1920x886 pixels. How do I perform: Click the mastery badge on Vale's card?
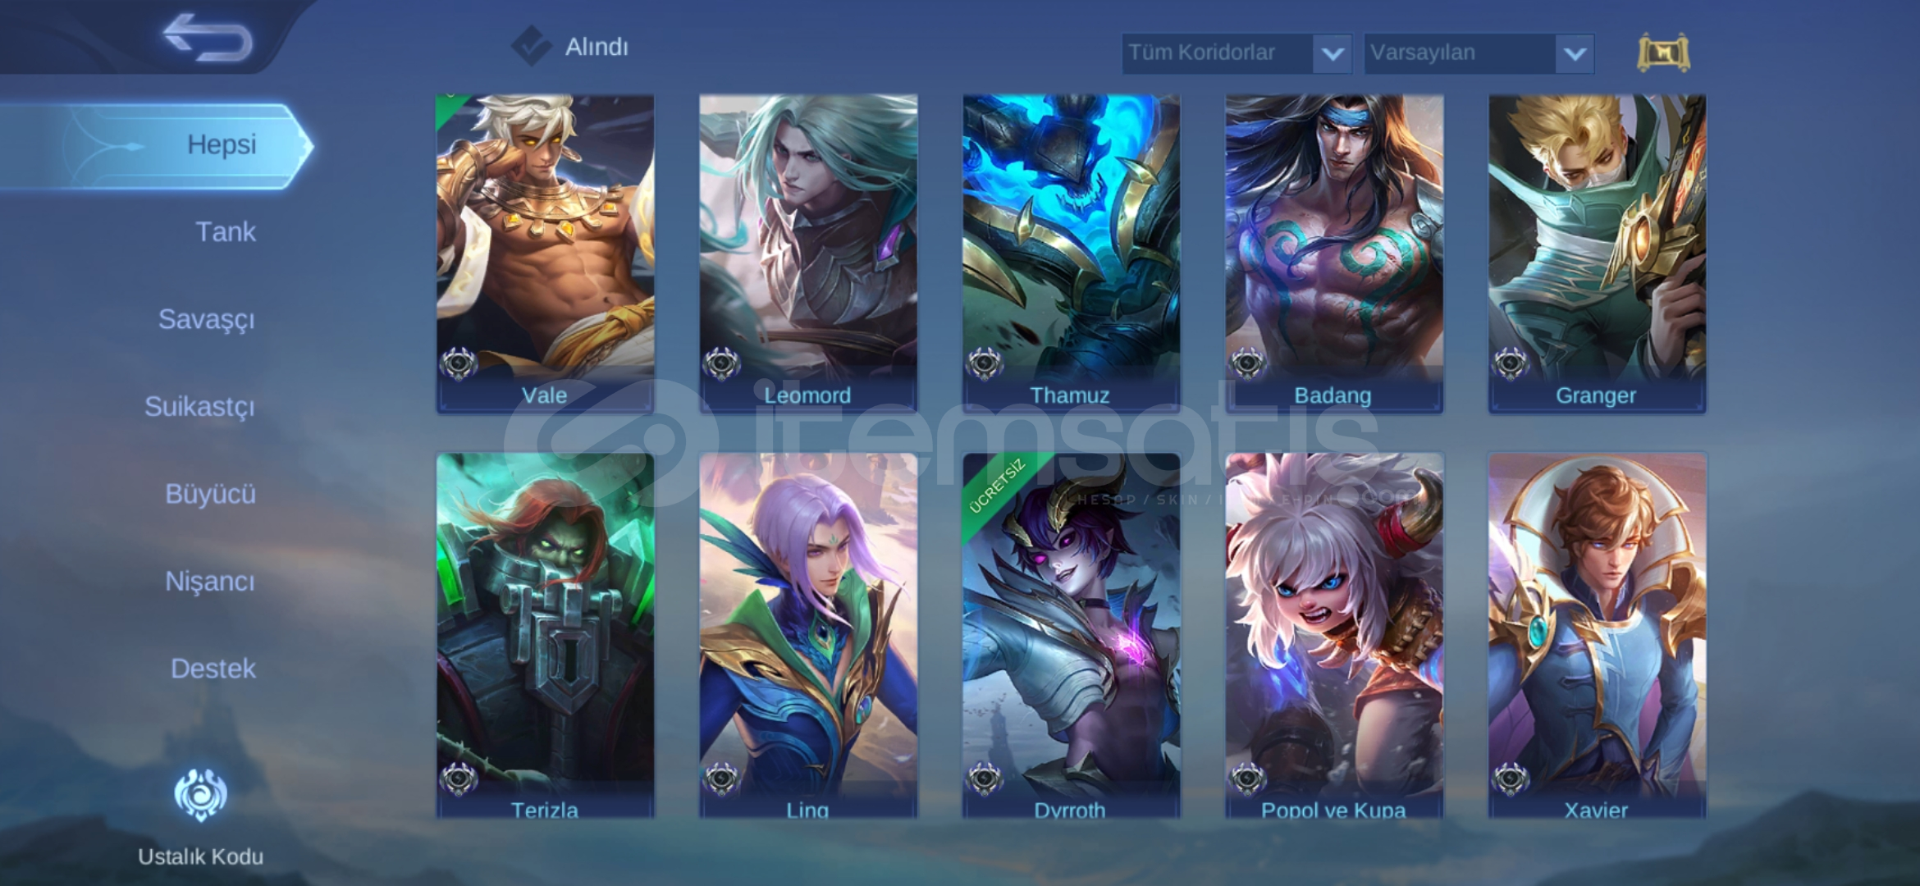pyautogui.click(x=459, y=363)
